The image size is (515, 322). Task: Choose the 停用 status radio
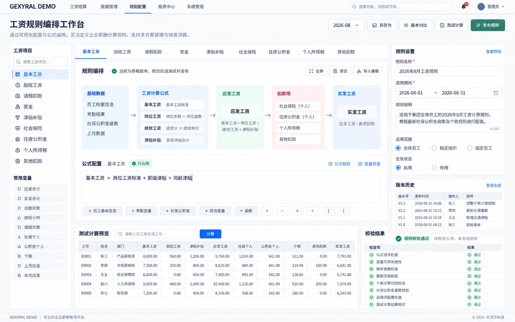[x=434, y=167]
